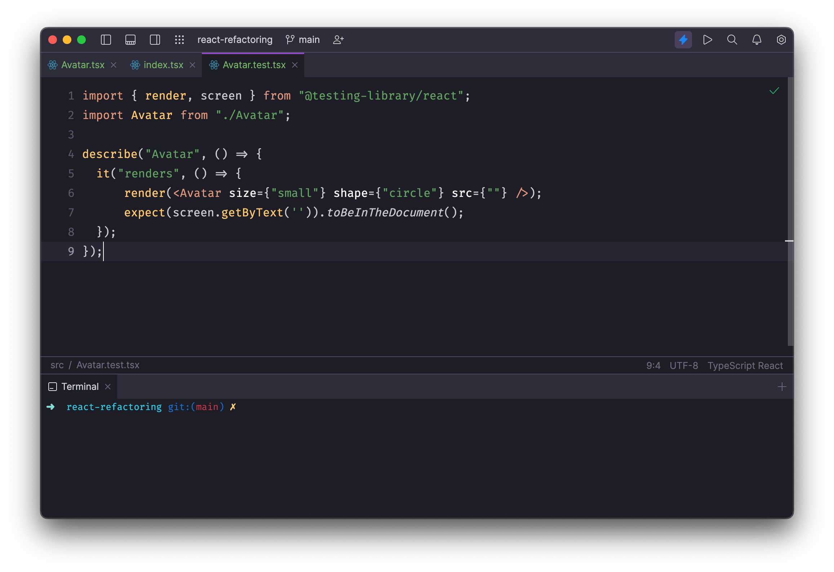Open search with magnifying glass icon
Viewport: 834px width, 572px height.
[x=732, y=40]
